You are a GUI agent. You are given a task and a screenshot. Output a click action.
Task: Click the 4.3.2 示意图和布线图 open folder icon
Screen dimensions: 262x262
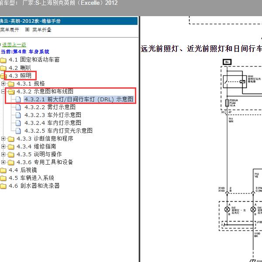pos(11,91)
